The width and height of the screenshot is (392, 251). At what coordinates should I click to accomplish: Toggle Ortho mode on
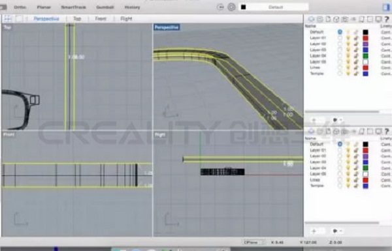pos(20,7)
